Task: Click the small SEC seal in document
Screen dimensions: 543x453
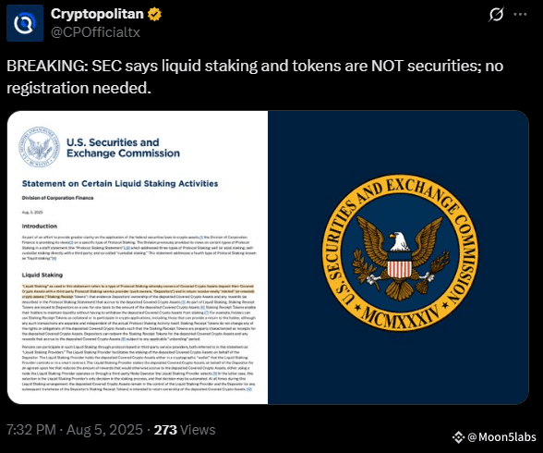Action: 39,147
